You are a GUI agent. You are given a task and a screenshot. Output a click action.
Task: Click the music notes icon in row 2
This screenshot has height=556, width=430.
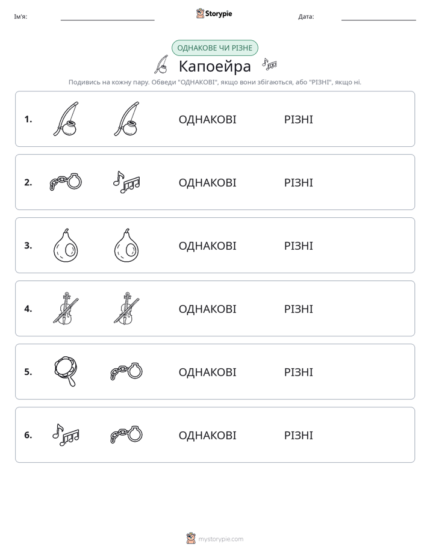tap(126, 182)
